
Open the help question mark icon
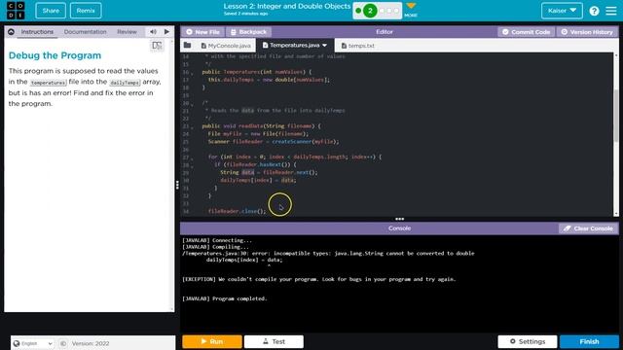pos(594,11)
